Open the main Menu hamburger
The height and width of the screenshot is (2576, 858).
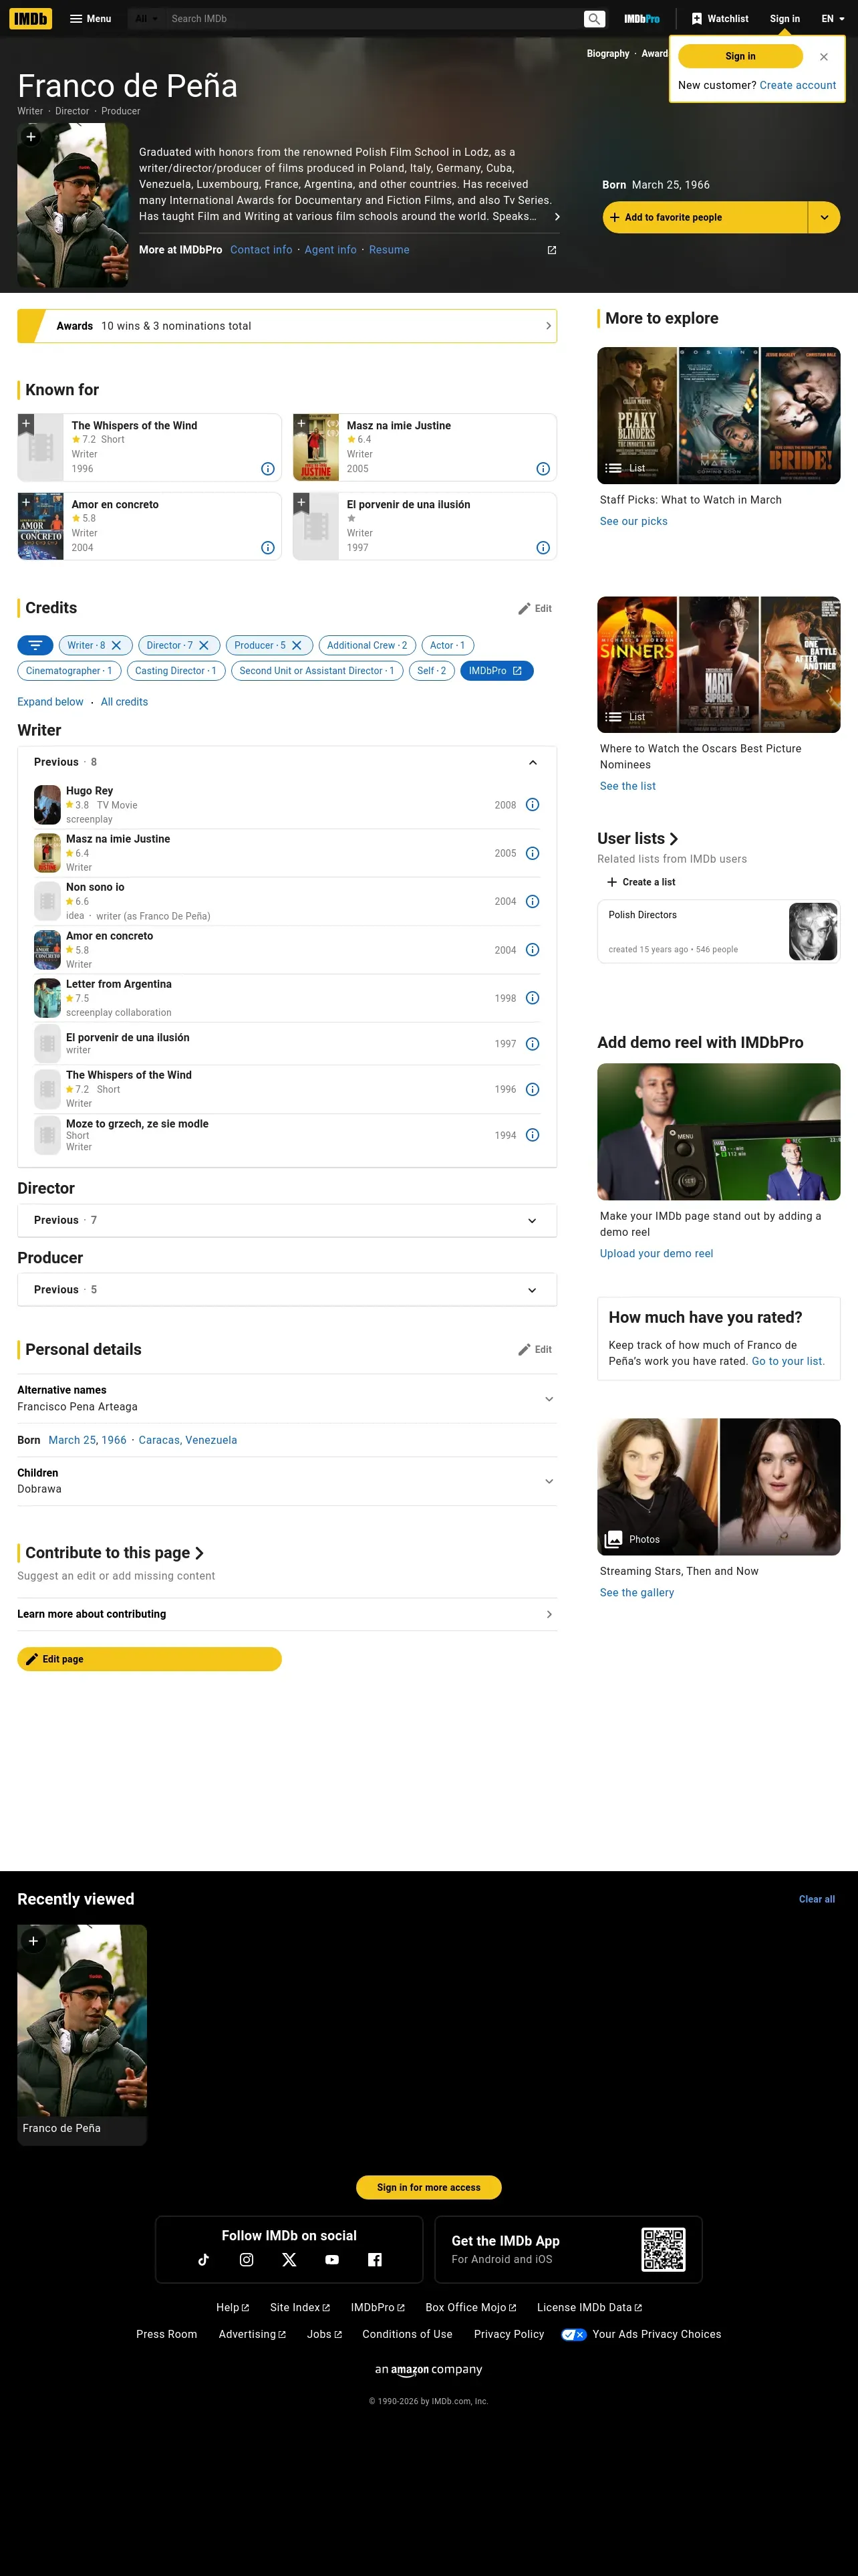pyautogui.click(x=90, y=18)
